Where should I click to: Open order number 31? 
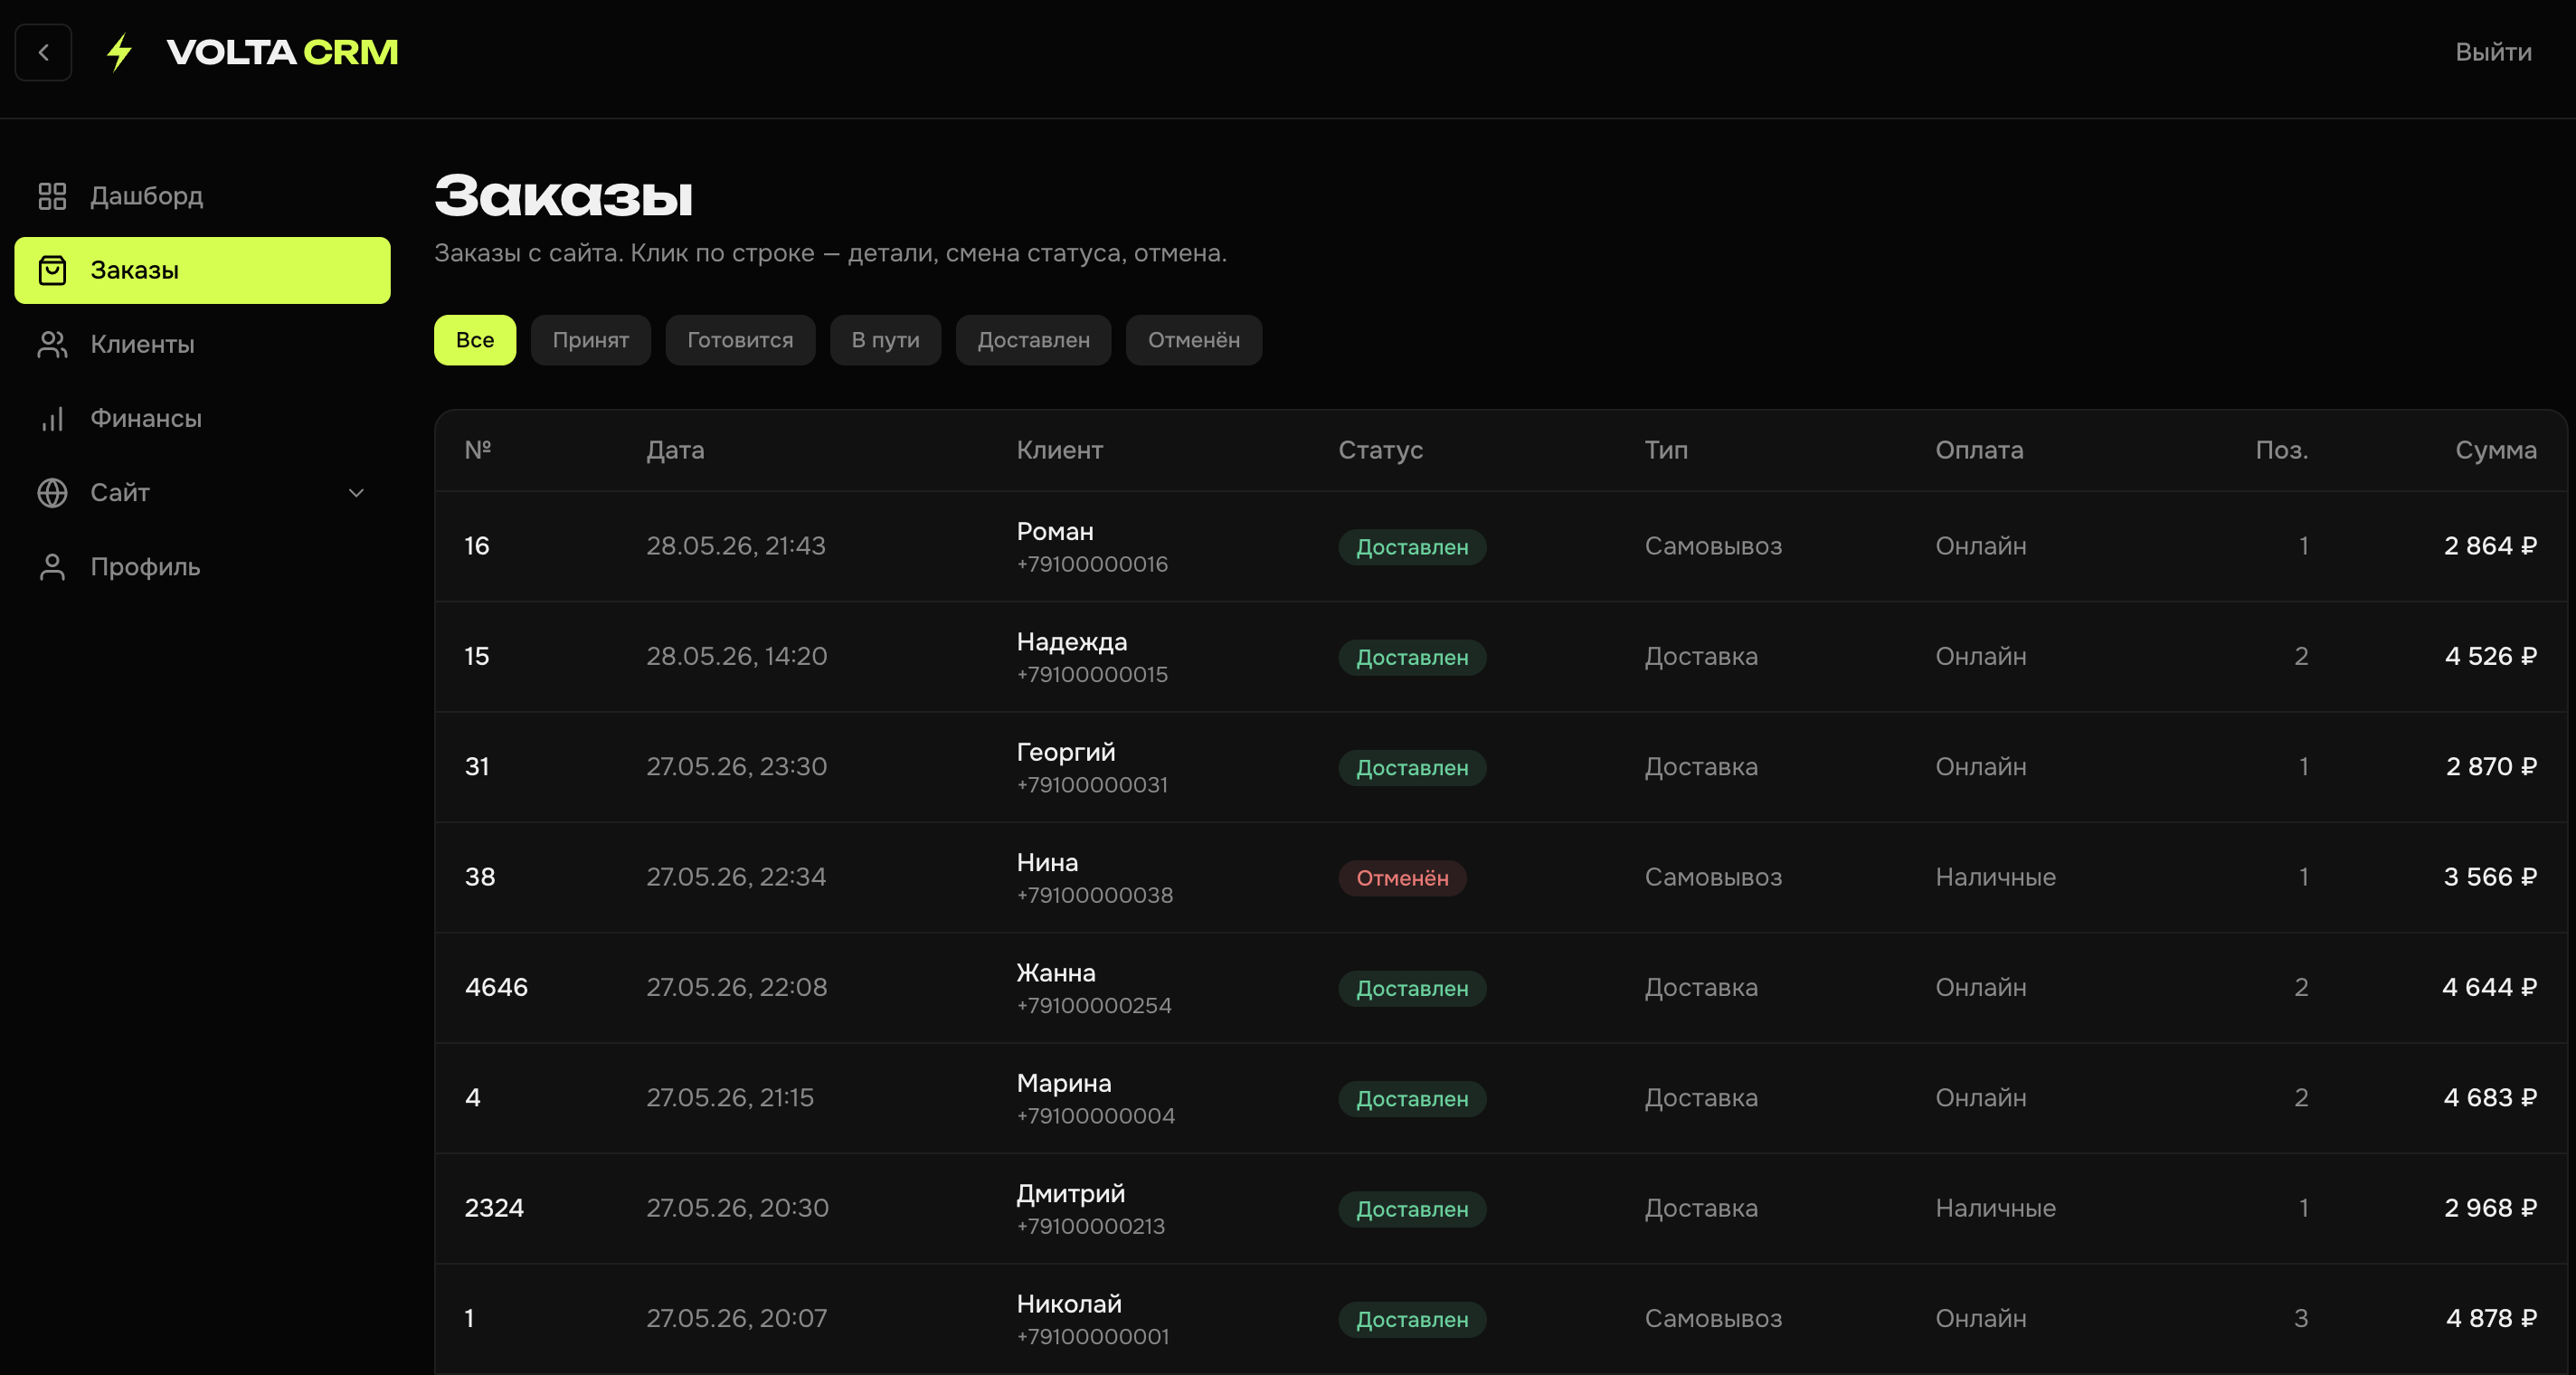coord(477,767)
